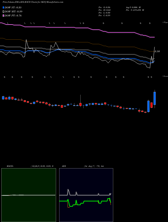Image resolution: width=168 pixels, height=222 pixels.
Task: Click the ADX (14 day) values text
Action: pos(93,166)
